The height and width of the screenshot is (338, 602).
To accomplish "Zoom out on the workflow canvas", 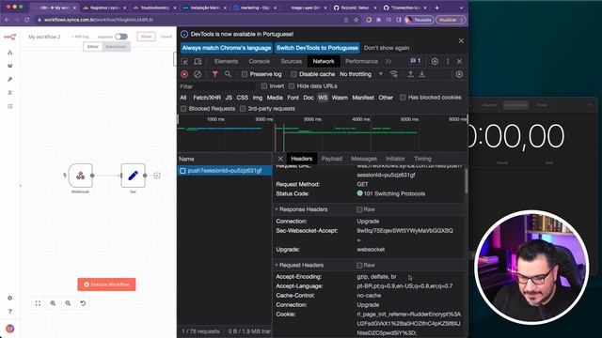I will (68, 303).
